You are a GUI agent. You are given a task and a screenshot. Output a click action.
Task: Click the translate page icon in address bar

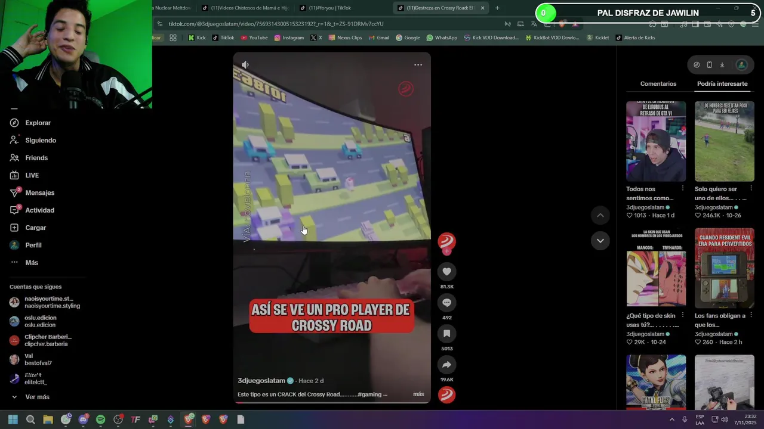(x=534, y=24)
